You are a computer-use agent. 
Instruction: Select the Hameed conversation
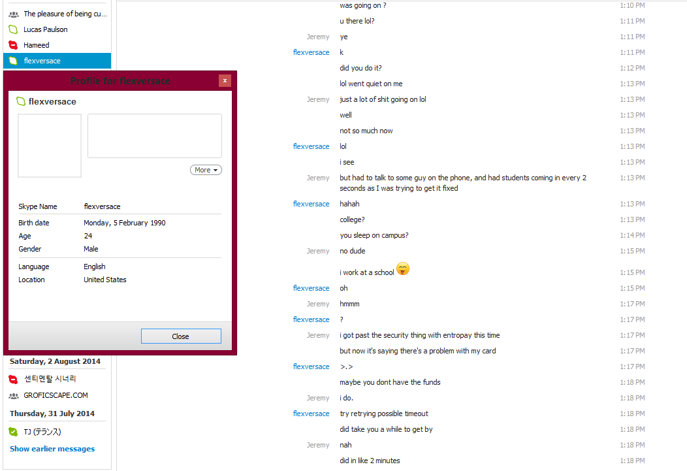click(x=57, y=45)
